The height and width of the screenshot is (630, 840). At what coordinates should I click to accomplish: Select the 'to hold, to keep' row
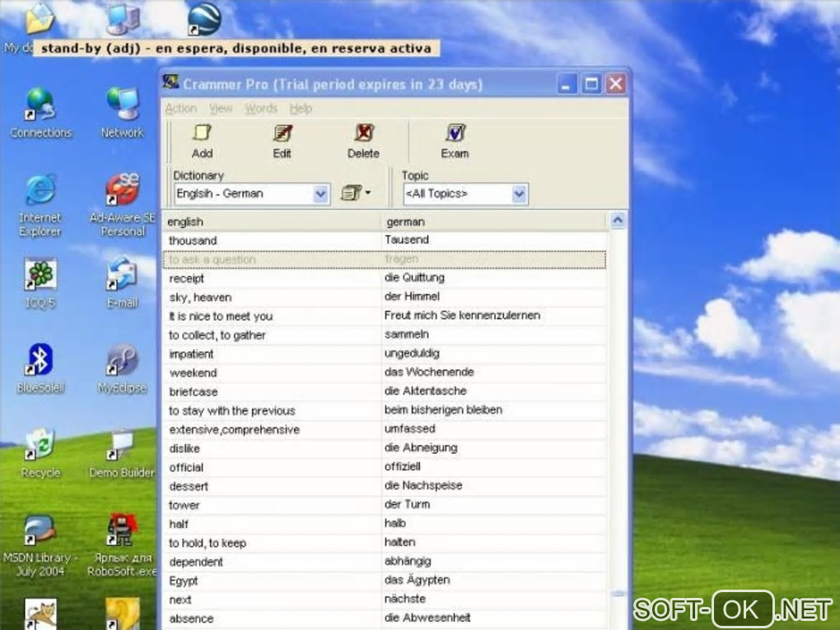385,543
